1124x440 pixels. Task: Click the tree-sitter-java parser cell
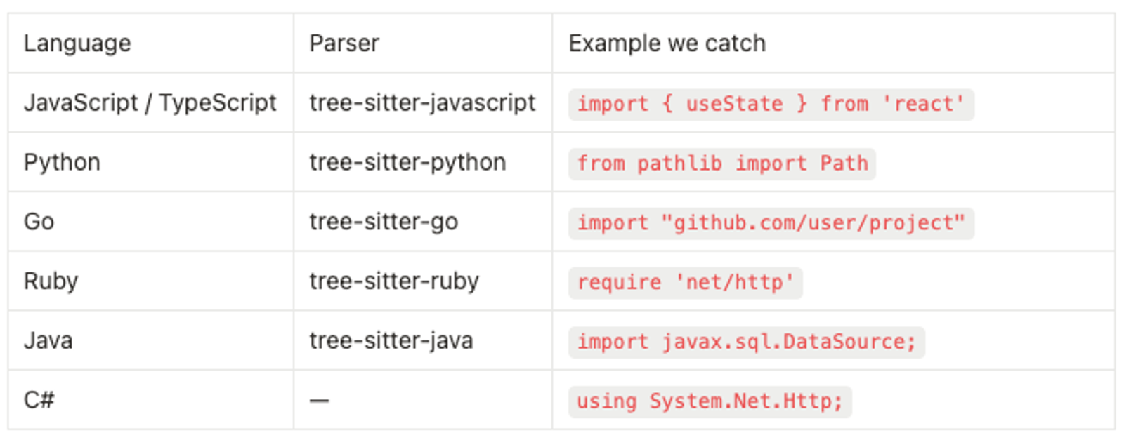tap(391, 341)
